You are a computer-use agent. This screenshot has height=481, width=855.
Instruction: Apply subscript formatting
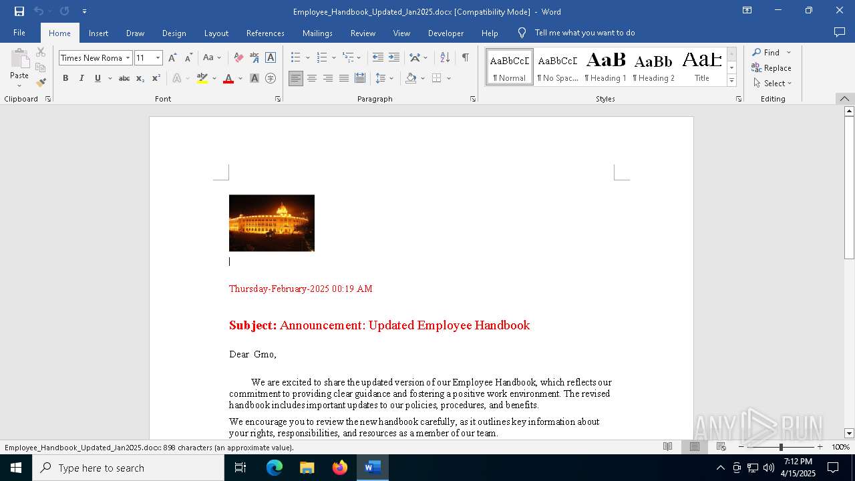[x=140, y=78]
